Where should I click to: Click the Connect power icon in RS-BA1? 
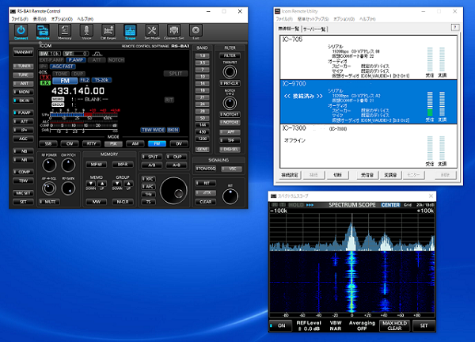(x=21, y=31)
